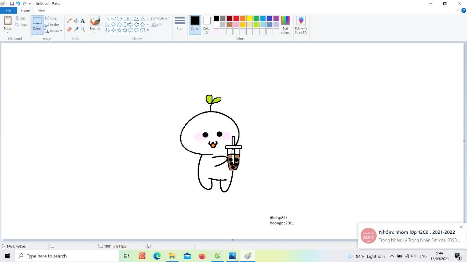Open the File menu
The width and height of the screenshot is (467, 262).
8,10
